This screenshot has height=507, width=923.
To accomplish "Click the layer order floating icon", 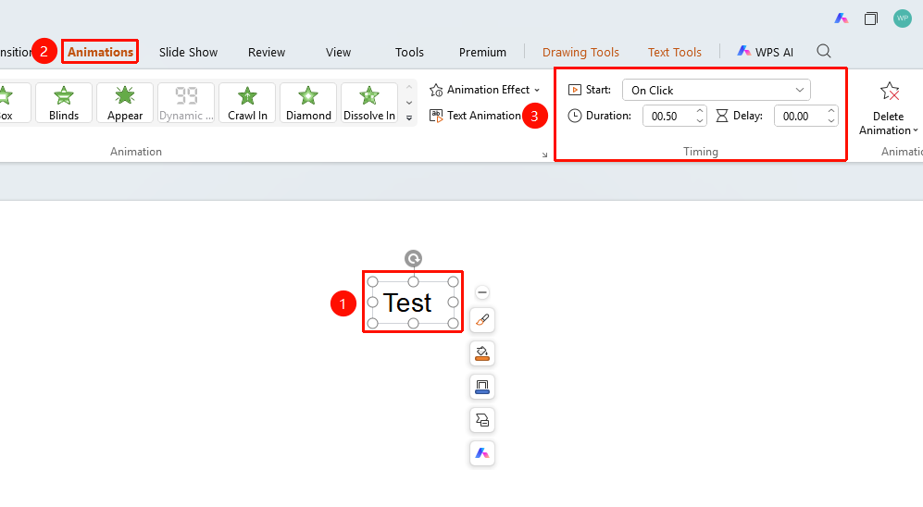I will 482,420.
